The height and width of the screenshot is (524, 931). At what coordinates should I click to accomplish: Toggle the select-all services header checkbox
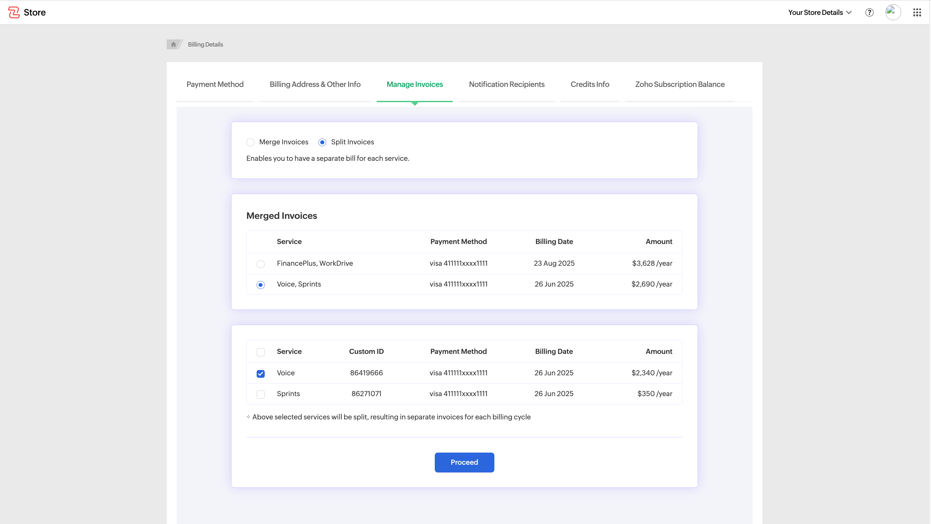coord(261,352)
